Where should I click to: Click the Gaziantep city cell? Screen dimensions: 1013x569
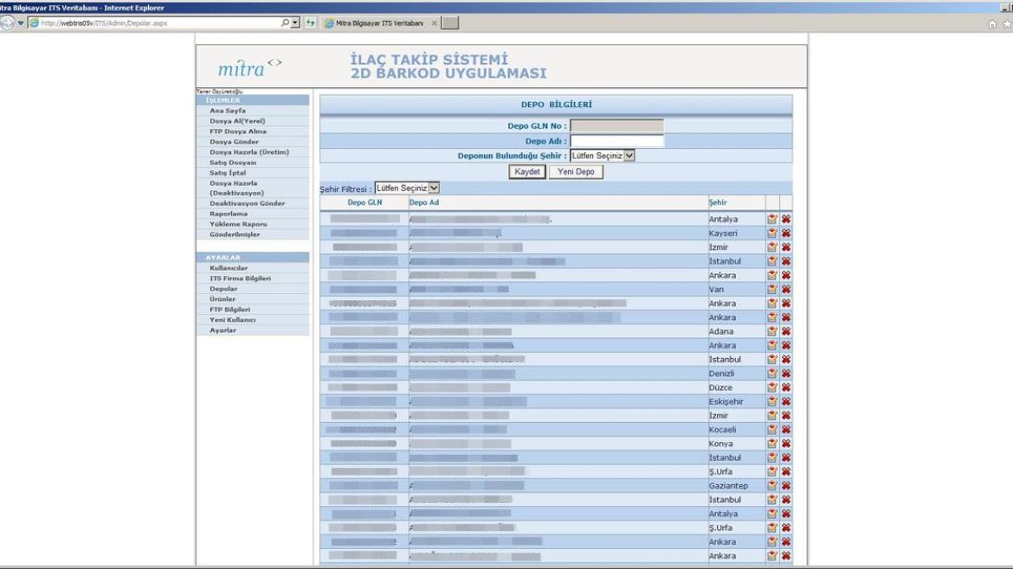728,485
